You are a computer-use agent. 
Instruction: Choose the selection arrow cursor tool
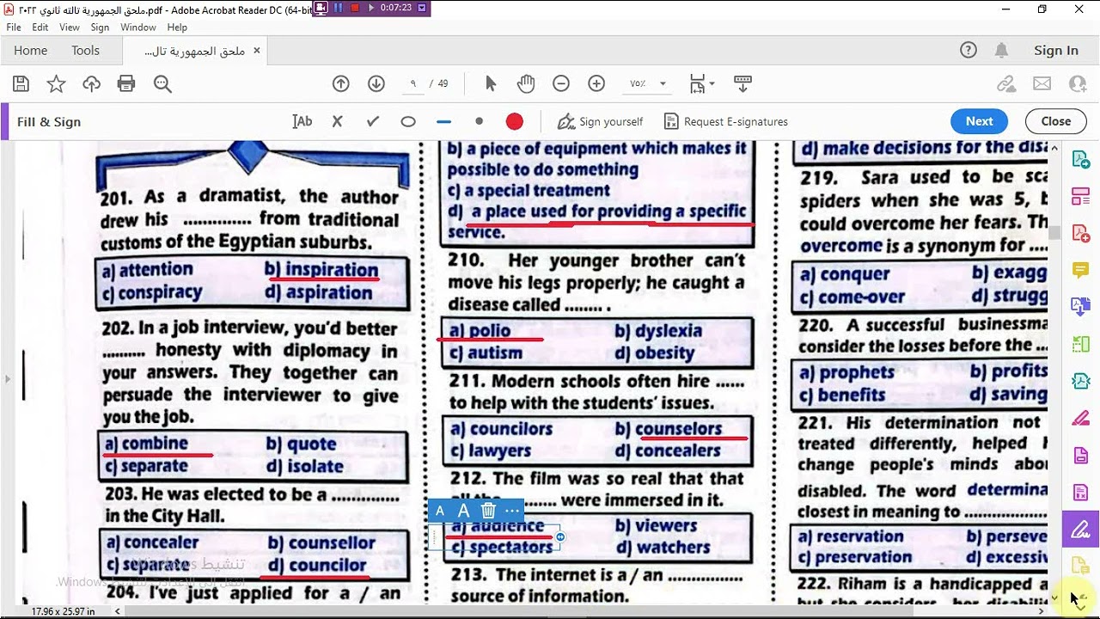(491, 83)
